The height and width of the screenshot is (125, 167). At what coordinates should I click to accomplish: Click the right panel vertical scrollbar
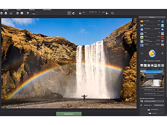(x=166, y=67)
